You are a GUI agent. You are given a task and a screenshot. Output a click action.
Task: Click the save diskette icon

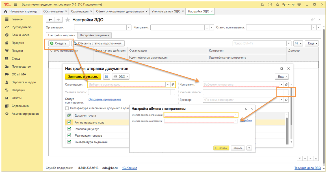107,77
